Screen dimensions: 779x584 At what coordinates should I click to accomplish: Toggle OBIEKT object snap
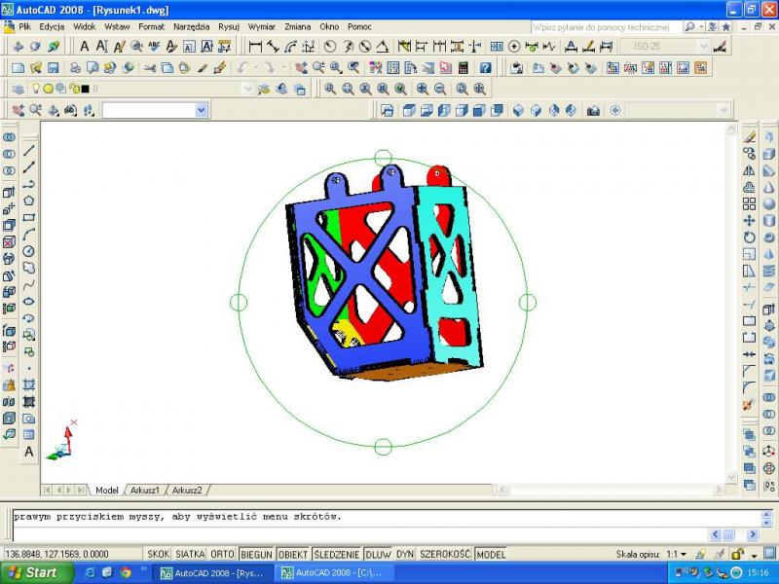pos(293,554)
